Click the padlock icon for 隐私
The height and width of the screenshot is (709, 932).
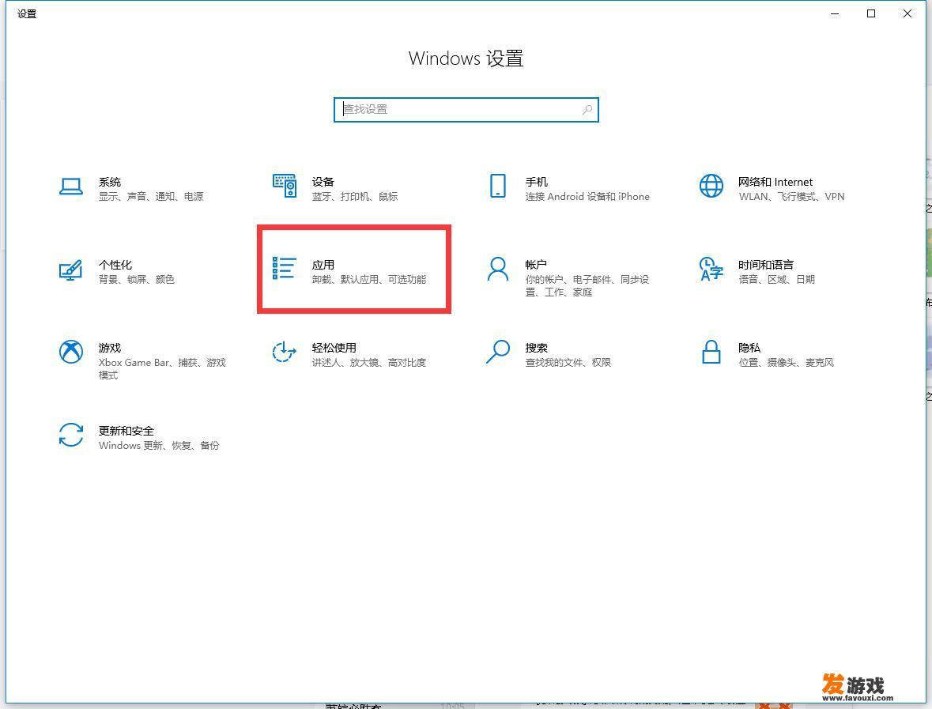tap(711, 352)
